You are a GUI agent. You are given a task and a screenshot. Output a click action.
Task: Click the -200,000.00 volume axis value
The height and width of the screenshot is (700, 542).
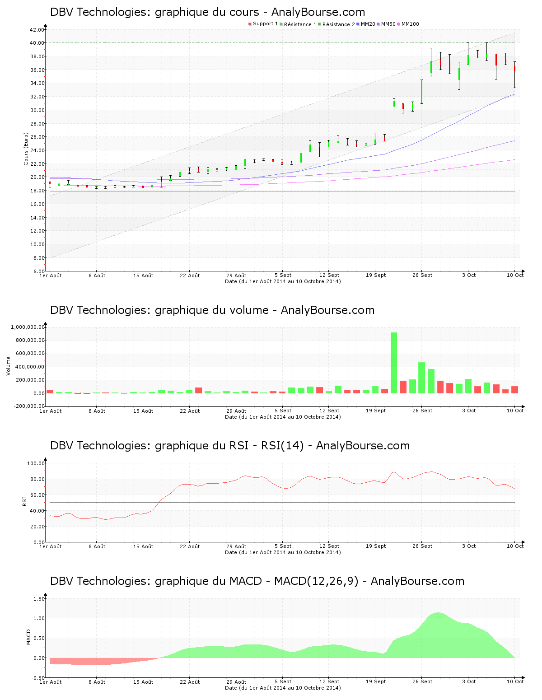point(29,406)
